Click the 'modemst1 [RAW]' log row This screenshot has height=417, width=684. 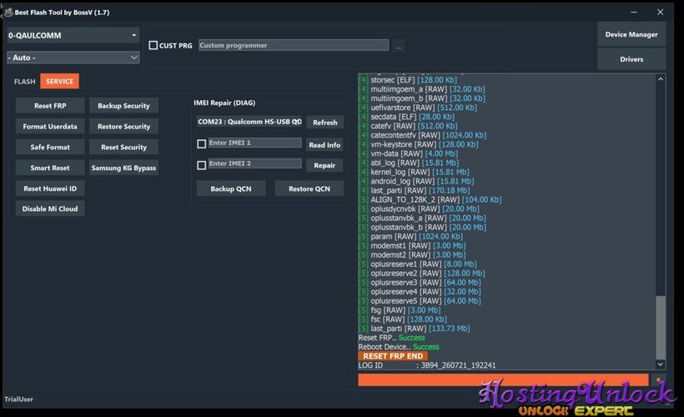point(412,245)
